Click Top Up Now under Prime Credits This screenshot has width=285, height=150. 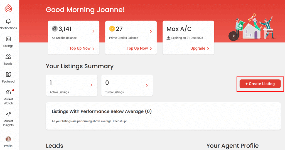point(139,48)
